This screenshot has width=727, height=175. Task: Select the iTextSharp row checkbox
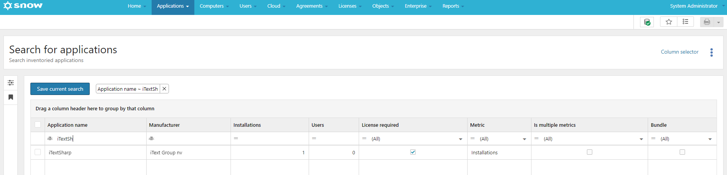(38, 152)
